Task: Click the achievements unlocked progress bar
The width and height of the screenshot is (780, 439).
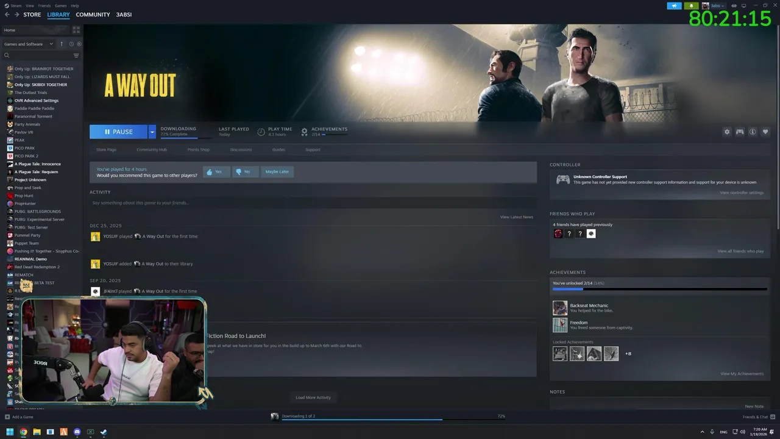Action: click(660, 289)
